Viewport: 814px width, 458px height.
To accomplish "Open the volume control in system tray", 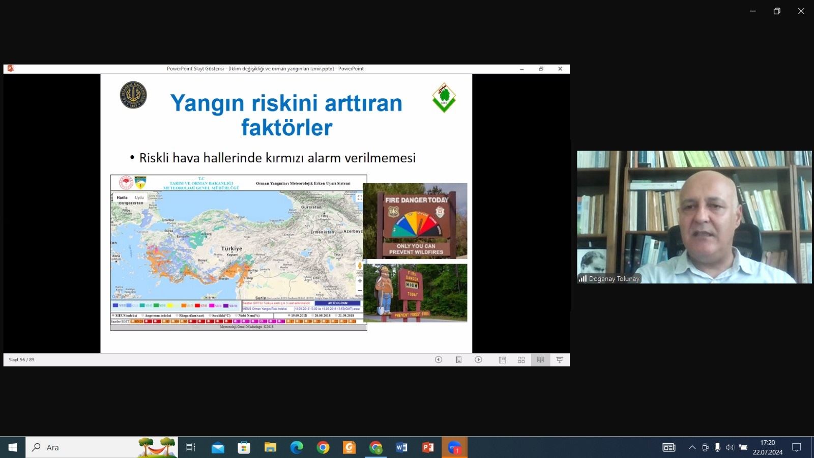I will 730,447.
